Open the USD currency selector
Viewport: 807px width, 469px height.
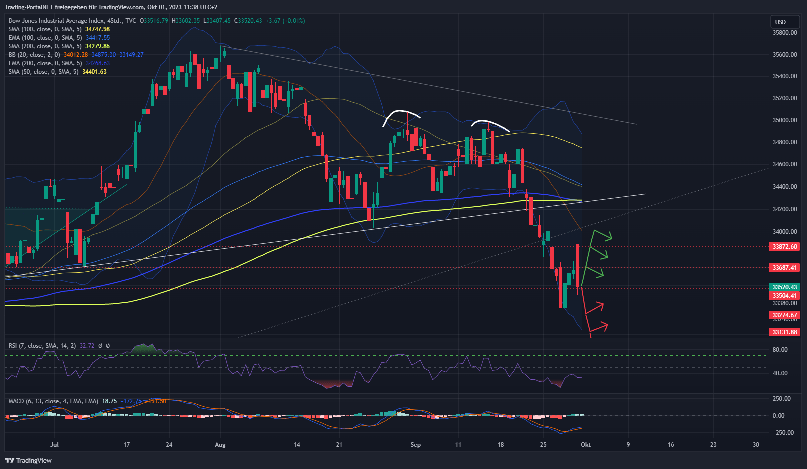[x=785, y=22]
